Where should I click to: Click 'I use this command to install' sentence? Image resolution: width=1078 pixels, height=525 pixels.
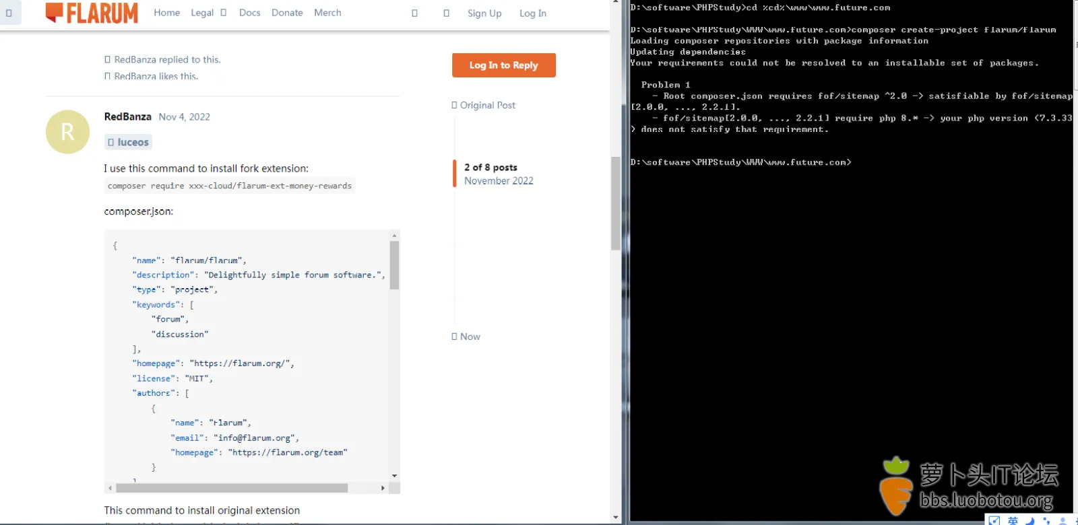[x=206, y=168]
